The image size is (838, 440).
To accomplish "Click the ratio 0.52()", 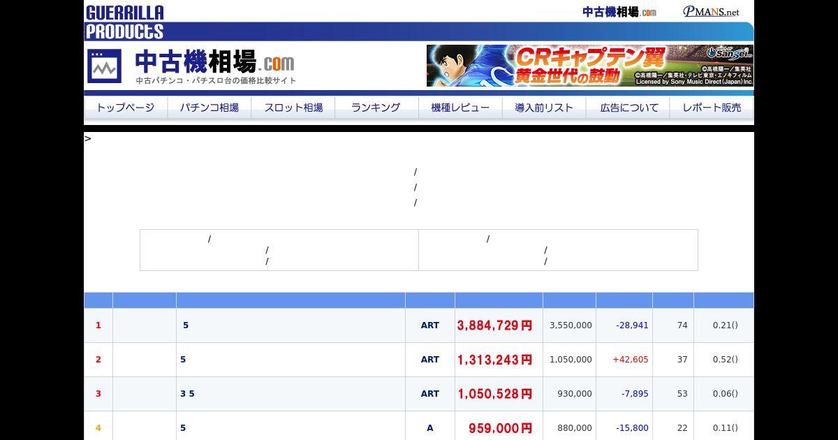I will (x=725, y=360).
